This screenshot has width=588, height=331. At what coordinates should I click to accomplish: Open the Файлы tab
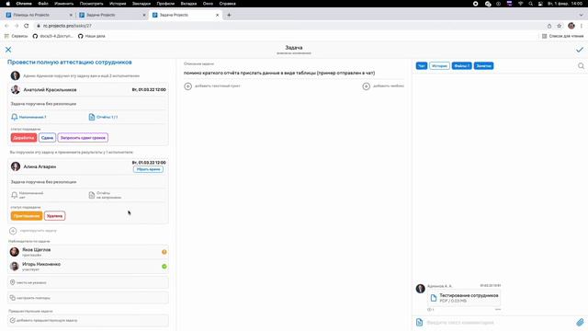[461, 65]
